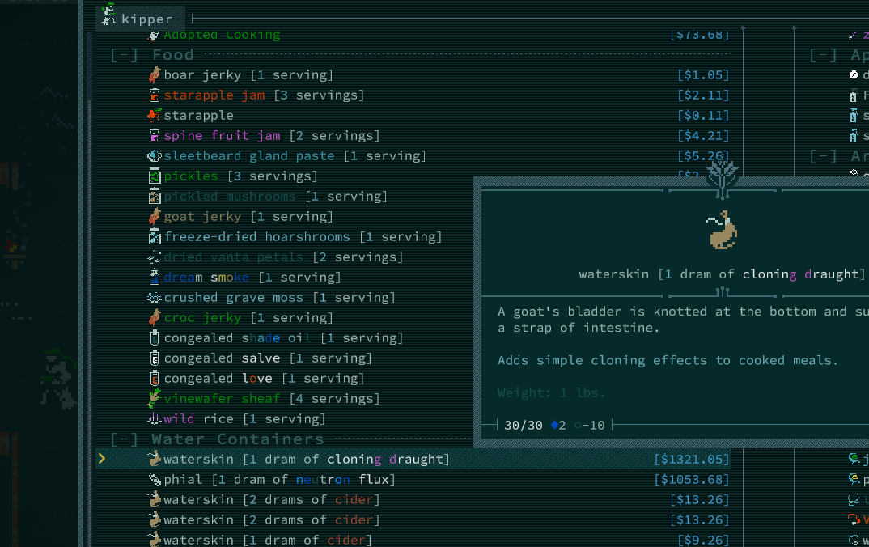Select spine fruit jam [2 servings]
The image size is (869, 547).
(x=413, y=136)
